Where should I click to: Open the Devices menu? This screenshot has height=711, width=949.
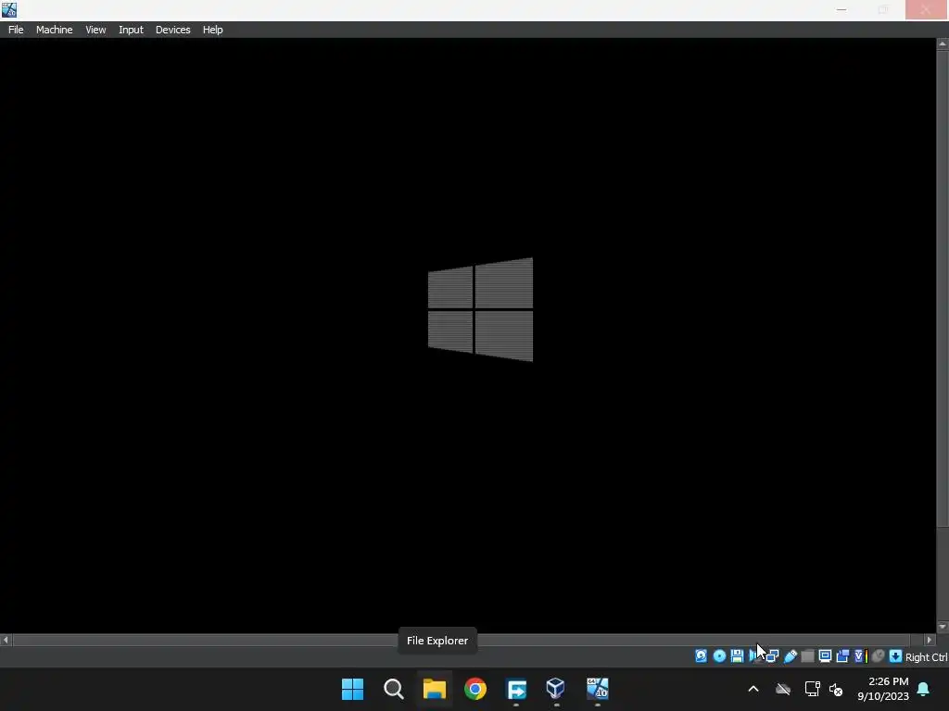pos(173,30)
